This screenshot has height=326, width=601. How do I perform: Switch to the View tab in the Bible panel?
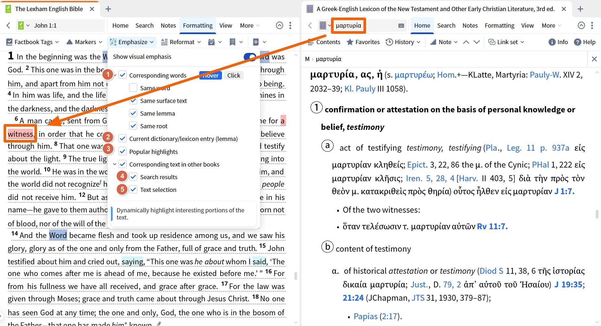(226, 25)
